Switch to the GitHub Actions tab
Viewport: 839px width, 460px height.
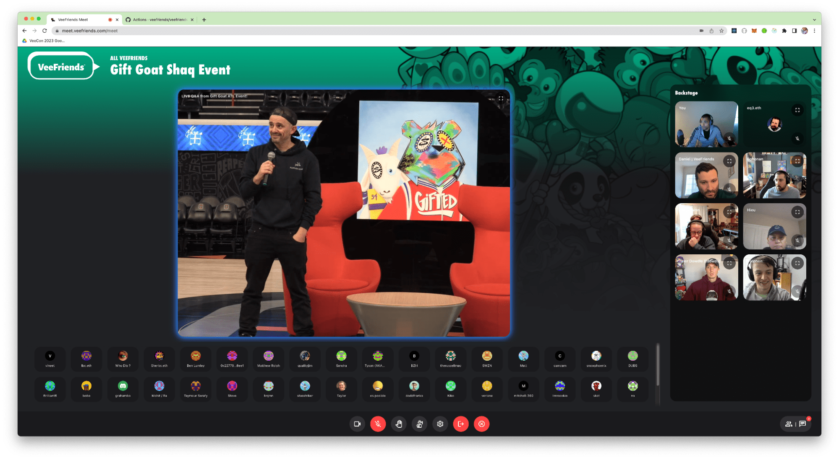(159, 20)
